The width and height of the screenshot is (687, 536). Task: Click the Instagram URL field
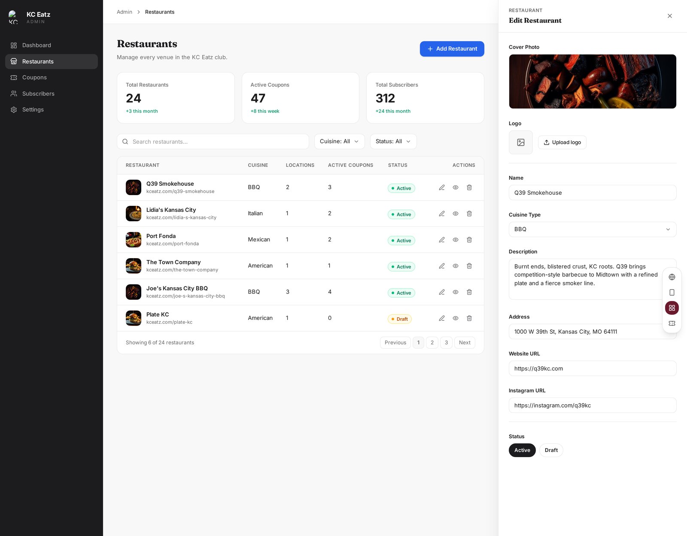(x=593, y=405)
